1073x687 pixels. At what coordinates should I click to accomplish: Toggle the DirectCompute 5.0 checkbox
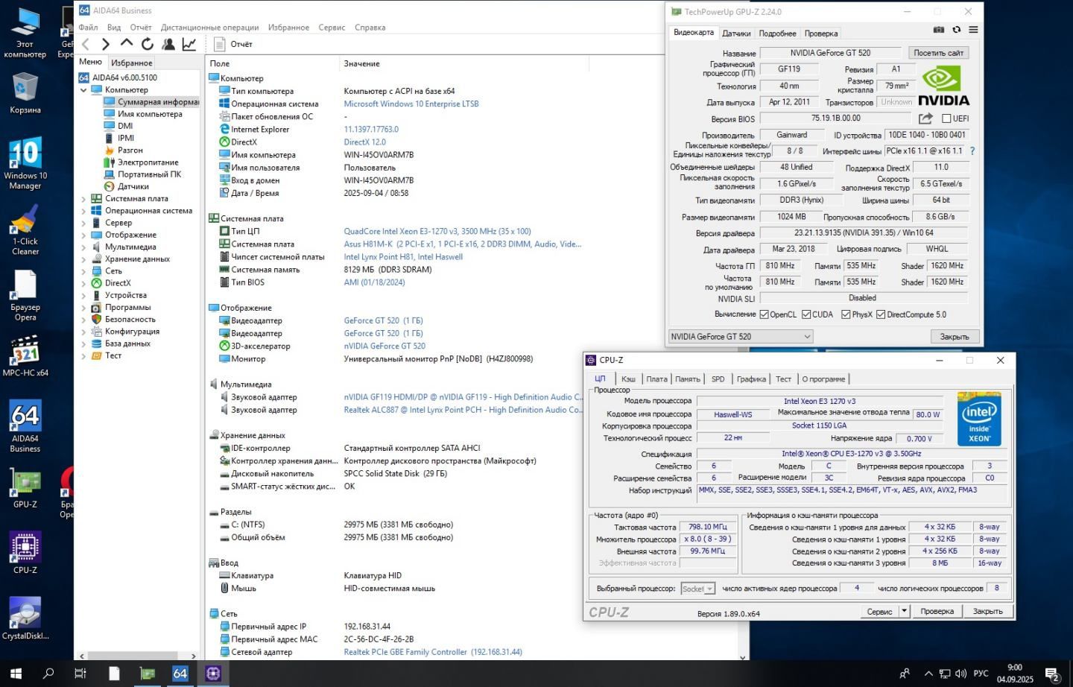[x=881, y=314]
